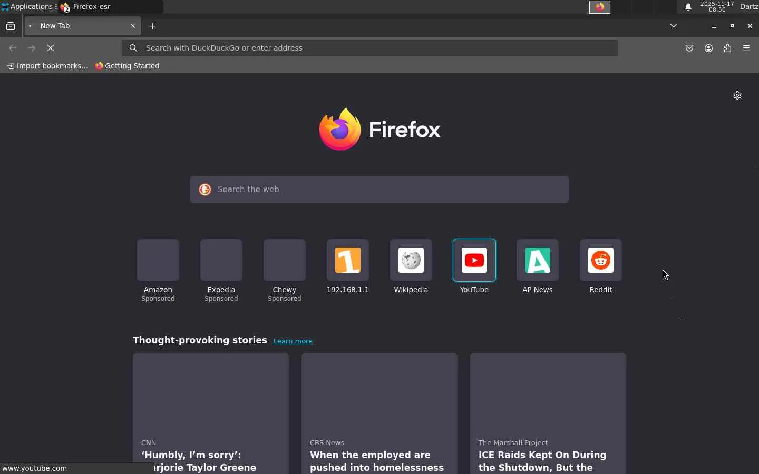Open the Amazon sponsored shortcut
759x474 pixels.
[158, 271]
